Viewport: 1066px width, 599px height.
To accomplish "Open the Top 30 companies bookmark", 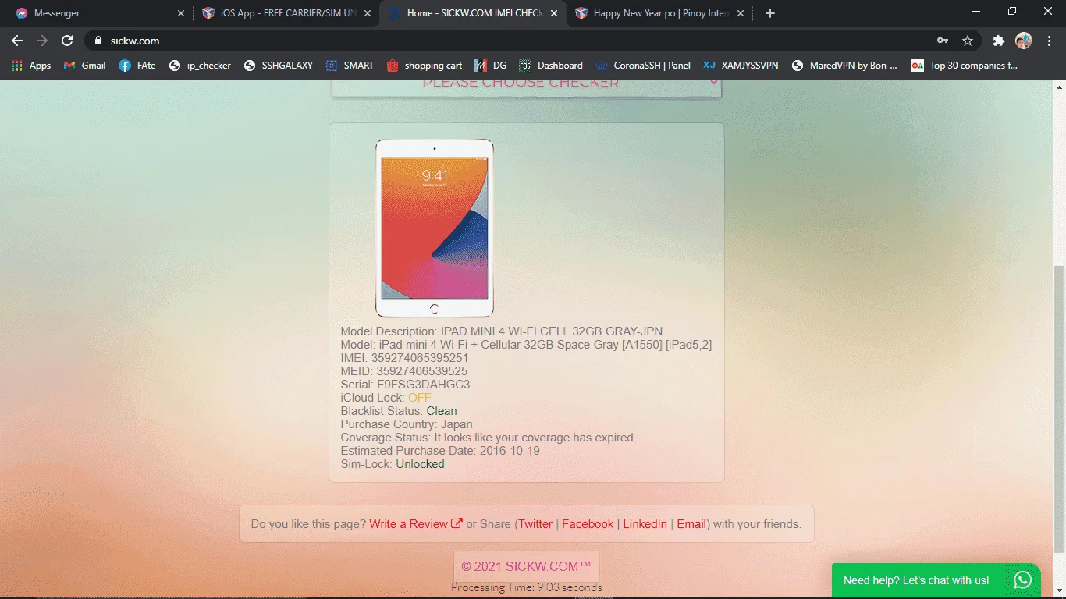I will click(965, 66).
